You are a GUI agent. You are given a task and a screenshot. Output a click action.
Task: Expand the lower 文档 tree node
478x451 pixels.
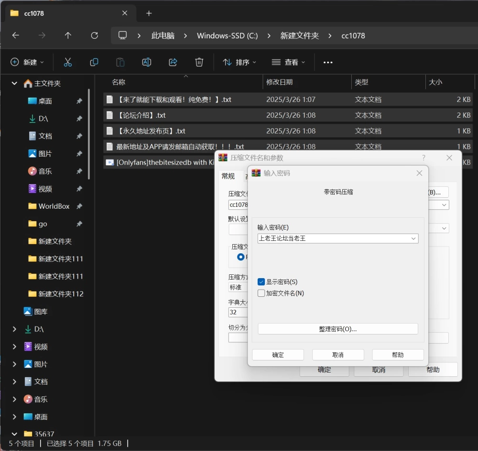click(14, 382)
